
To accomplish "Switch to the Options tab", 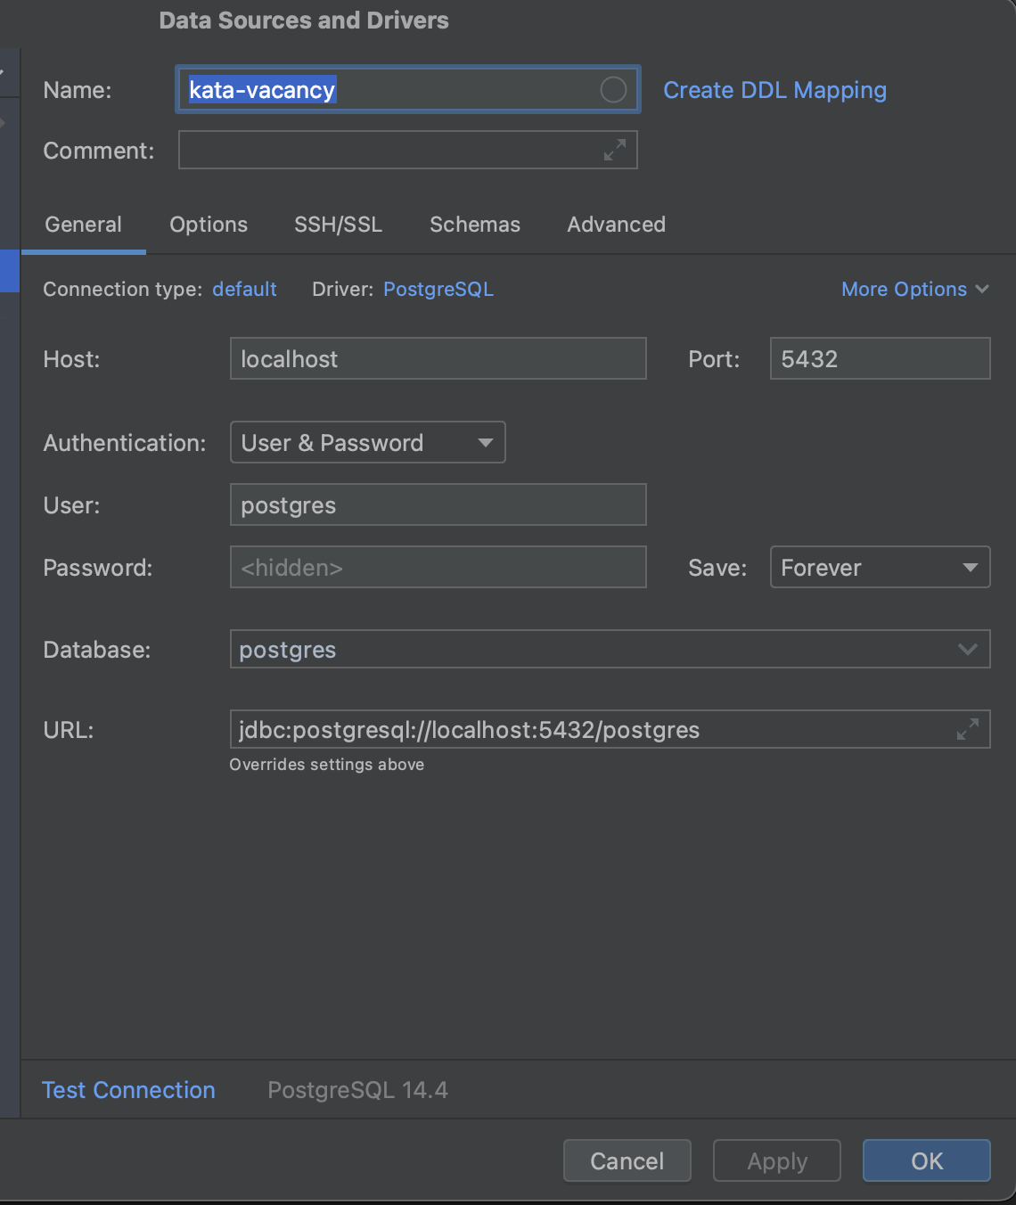I will point(209,225).
